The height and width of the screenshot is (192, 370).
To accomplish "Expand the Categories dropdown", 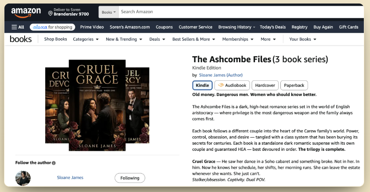I will (x=86, y=39).
